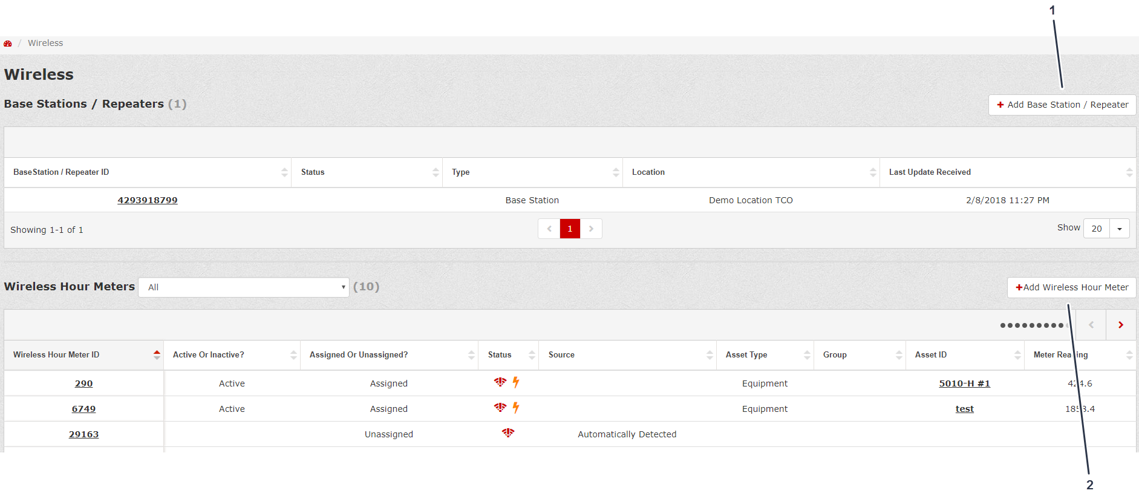This screenshot has height=499, width=1139.
Task: Click wireless signal status icon for meter 290
Action: 500,382
